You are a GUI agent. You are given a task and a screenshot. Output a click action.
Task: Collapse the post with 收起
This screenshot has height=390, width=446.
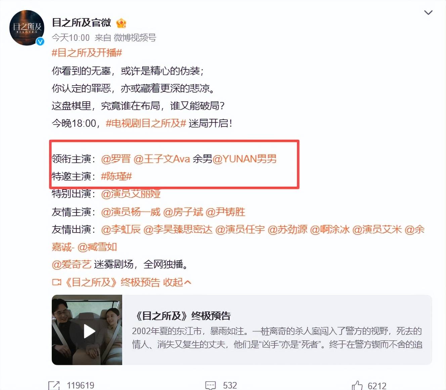click(177, 282)
